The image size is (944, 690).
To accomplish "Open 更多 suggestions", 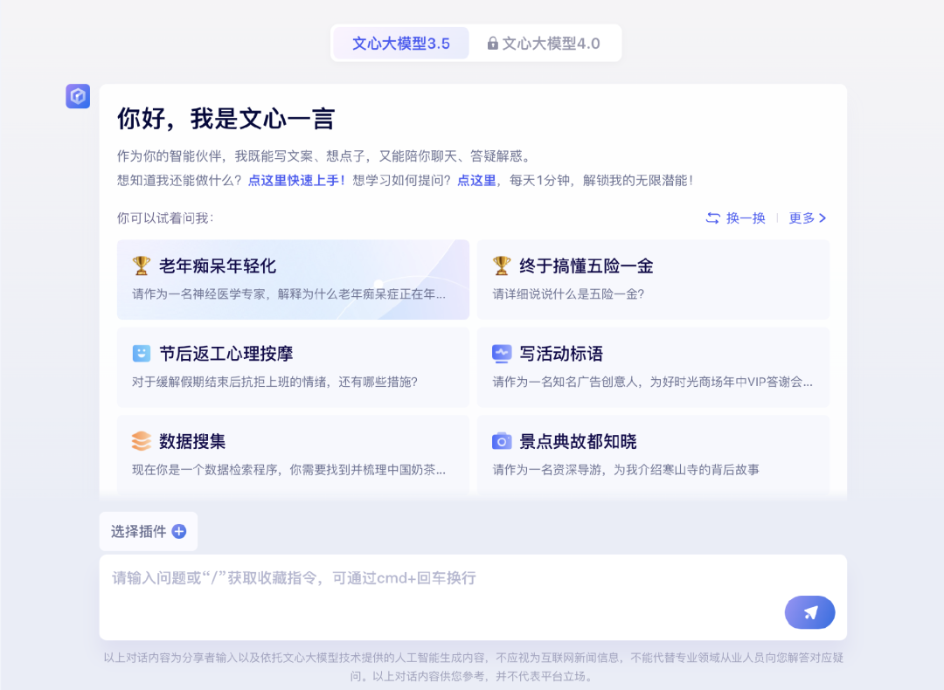I will tap(808, 217).
